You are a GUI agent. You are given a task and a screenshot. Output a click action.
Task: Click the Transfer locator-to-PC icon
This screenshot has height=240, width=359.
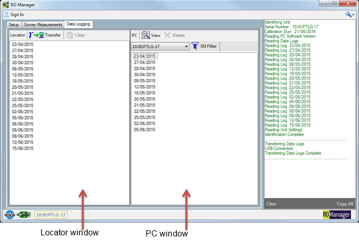pos(36,35)
